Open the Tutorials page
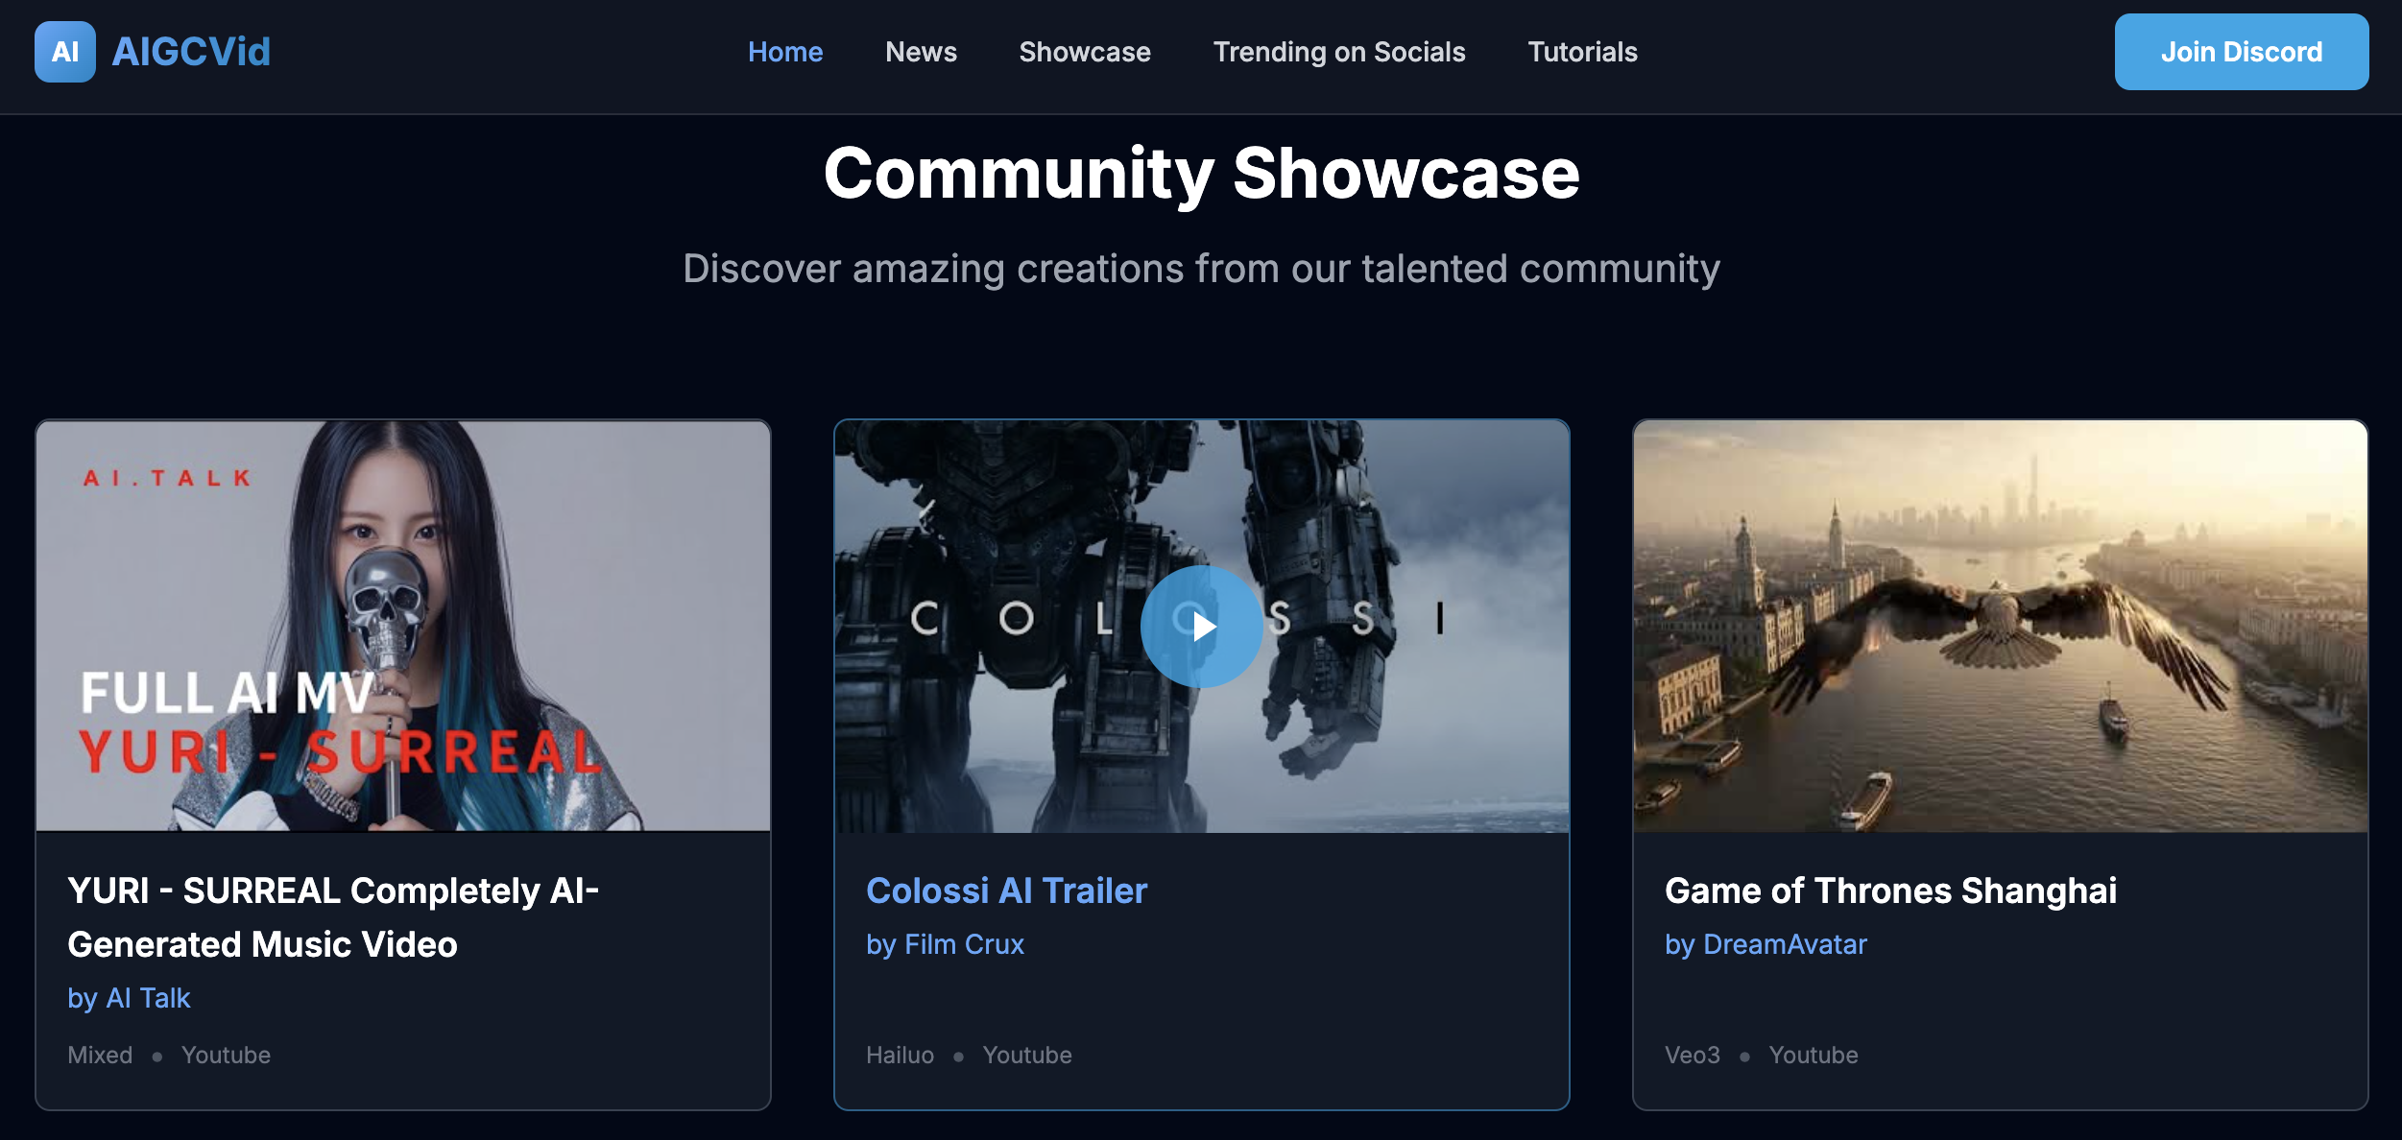This screenshot has width=2402, height=1140. pos(1581,52)
